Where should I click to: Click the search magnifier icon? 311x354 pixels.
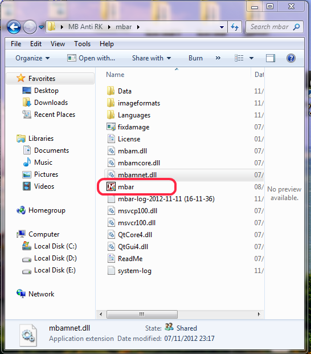pyautogui.click(x=297, y=27)
